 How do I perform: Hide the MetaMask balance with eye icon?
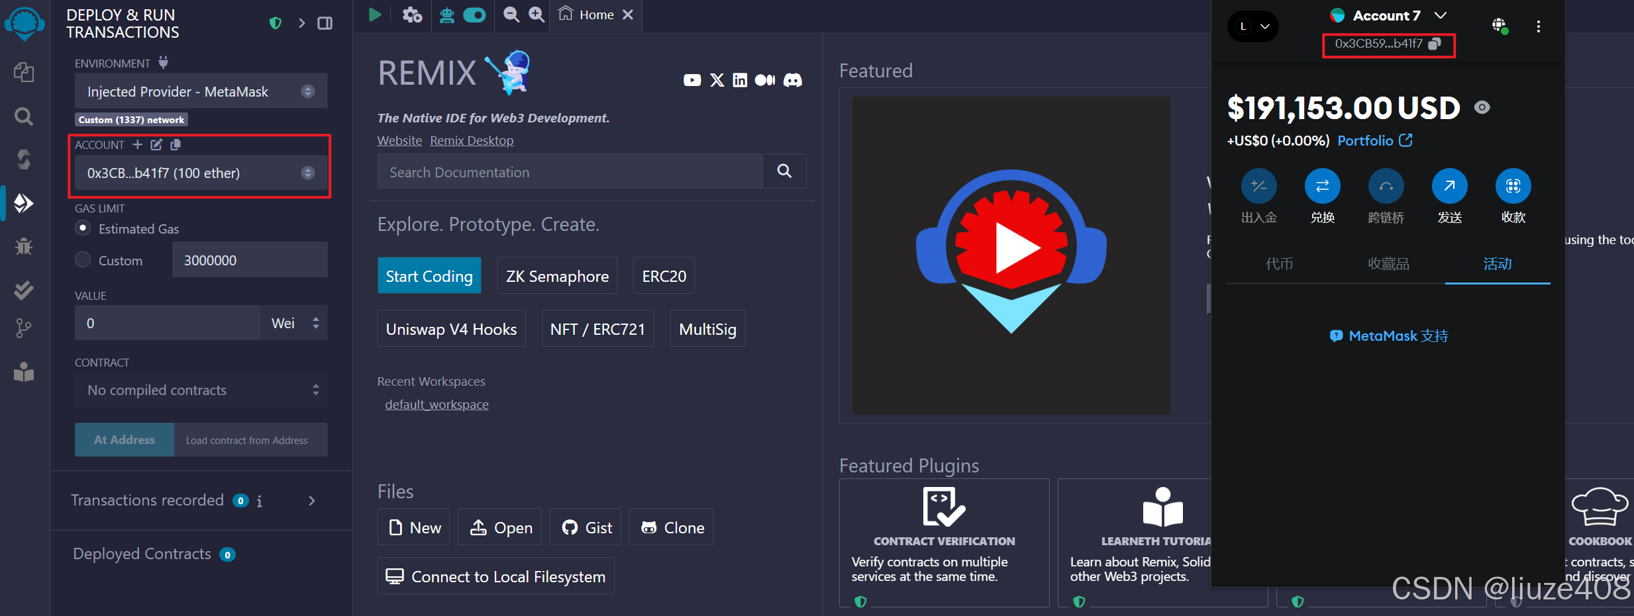coord(1482,107)
